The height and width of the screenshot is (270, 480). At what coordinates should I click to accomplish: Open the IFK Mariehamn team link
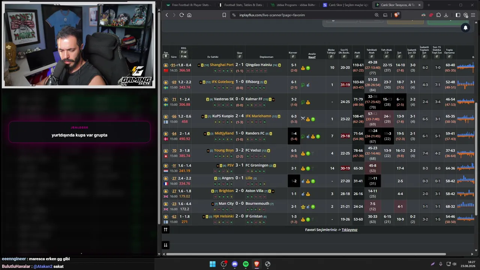(258, 116)
